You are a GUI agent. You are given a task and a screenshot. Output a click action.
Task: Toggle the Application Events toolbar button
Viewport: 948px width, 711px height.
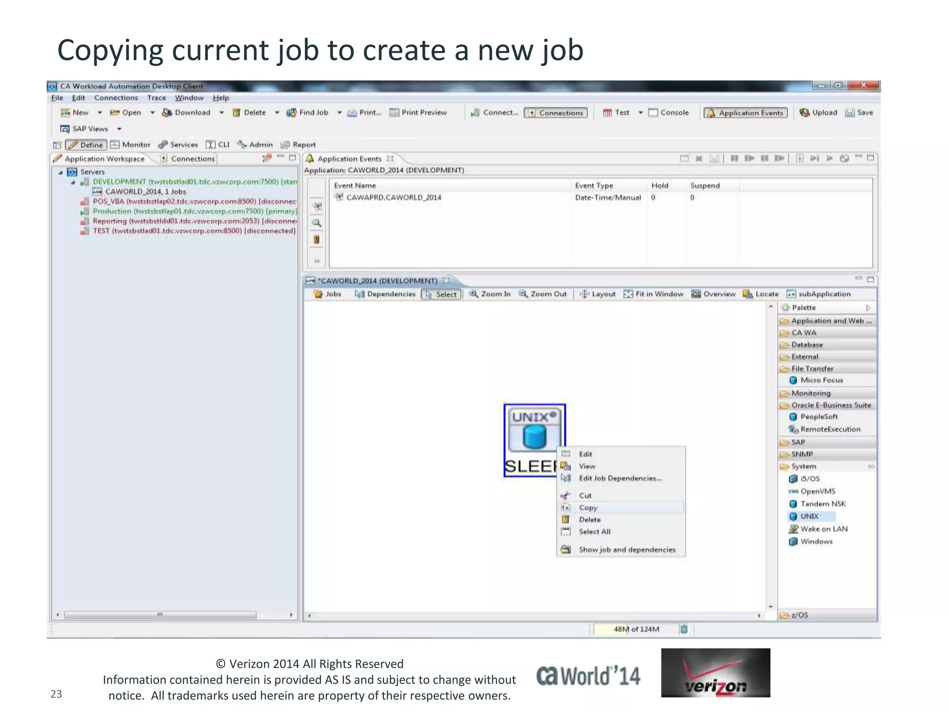(x=745, y=113)
